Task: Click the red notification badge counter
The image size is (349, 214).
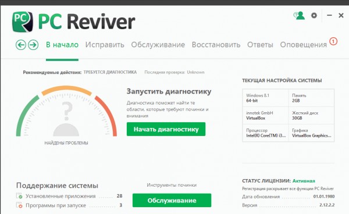Action: pos(333,41)
